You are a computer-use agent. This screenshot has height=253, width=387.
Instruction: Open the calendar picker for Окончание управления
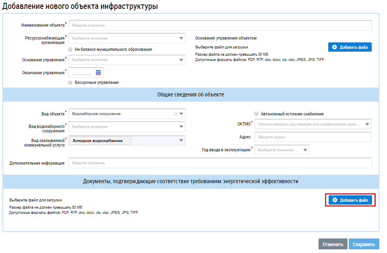click(x=98, y=73)
